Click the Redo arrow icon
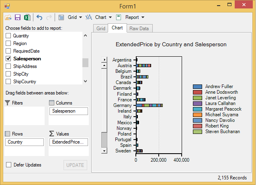The height and width of the screenshot is (185, 256). [49, 17]
